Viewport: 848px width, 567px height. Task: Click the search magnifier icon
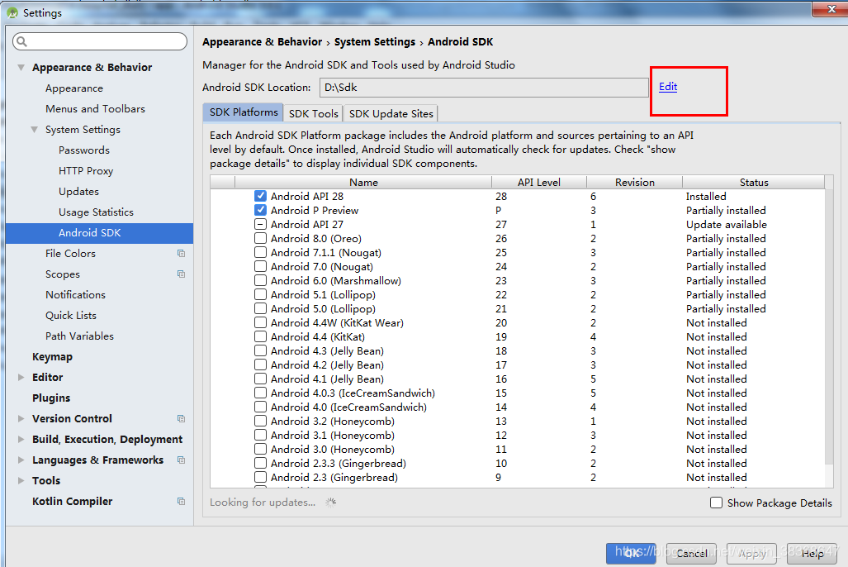[x=22, y=41]
